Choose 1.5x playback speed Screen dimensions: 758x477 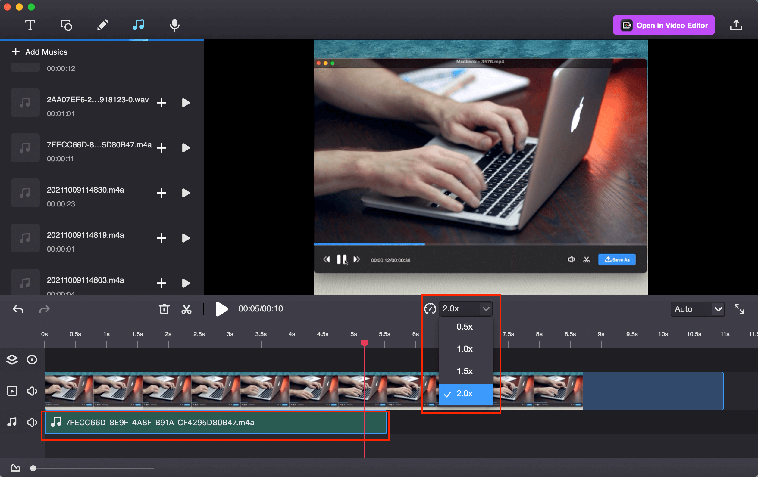pos(465,371)
